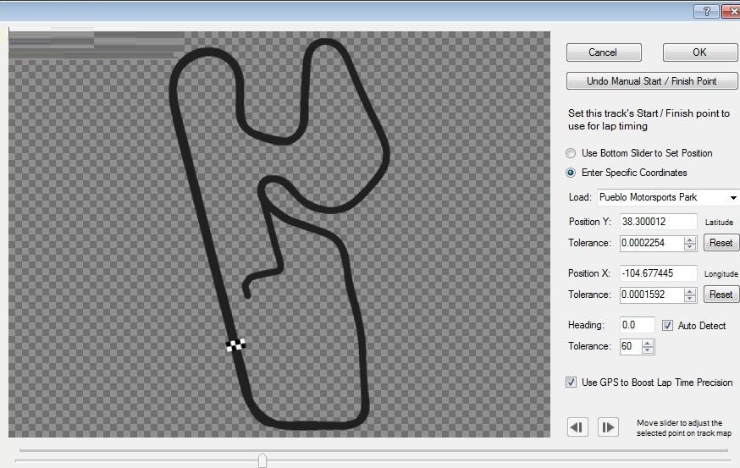Open the Load track dropdown

(732, 198)
